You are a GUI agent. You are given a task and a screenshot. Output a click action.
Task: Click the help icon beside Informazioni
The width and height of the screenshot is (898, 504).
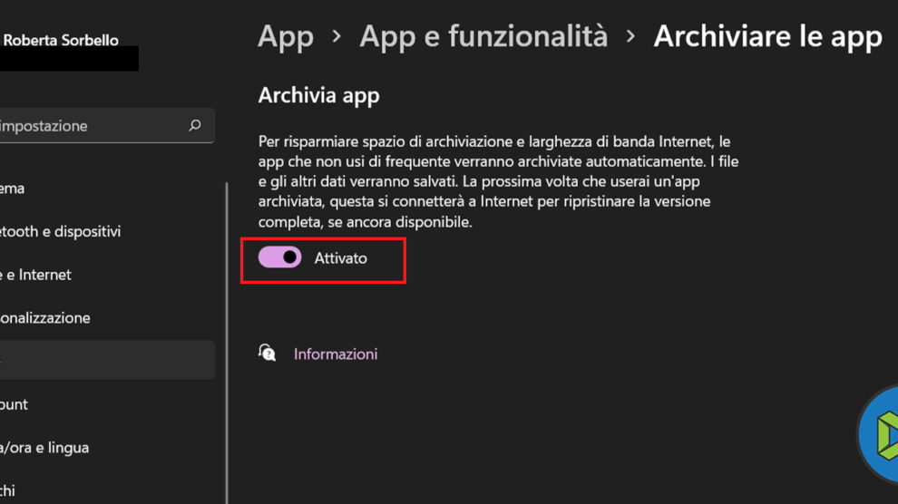pos(268,354)
